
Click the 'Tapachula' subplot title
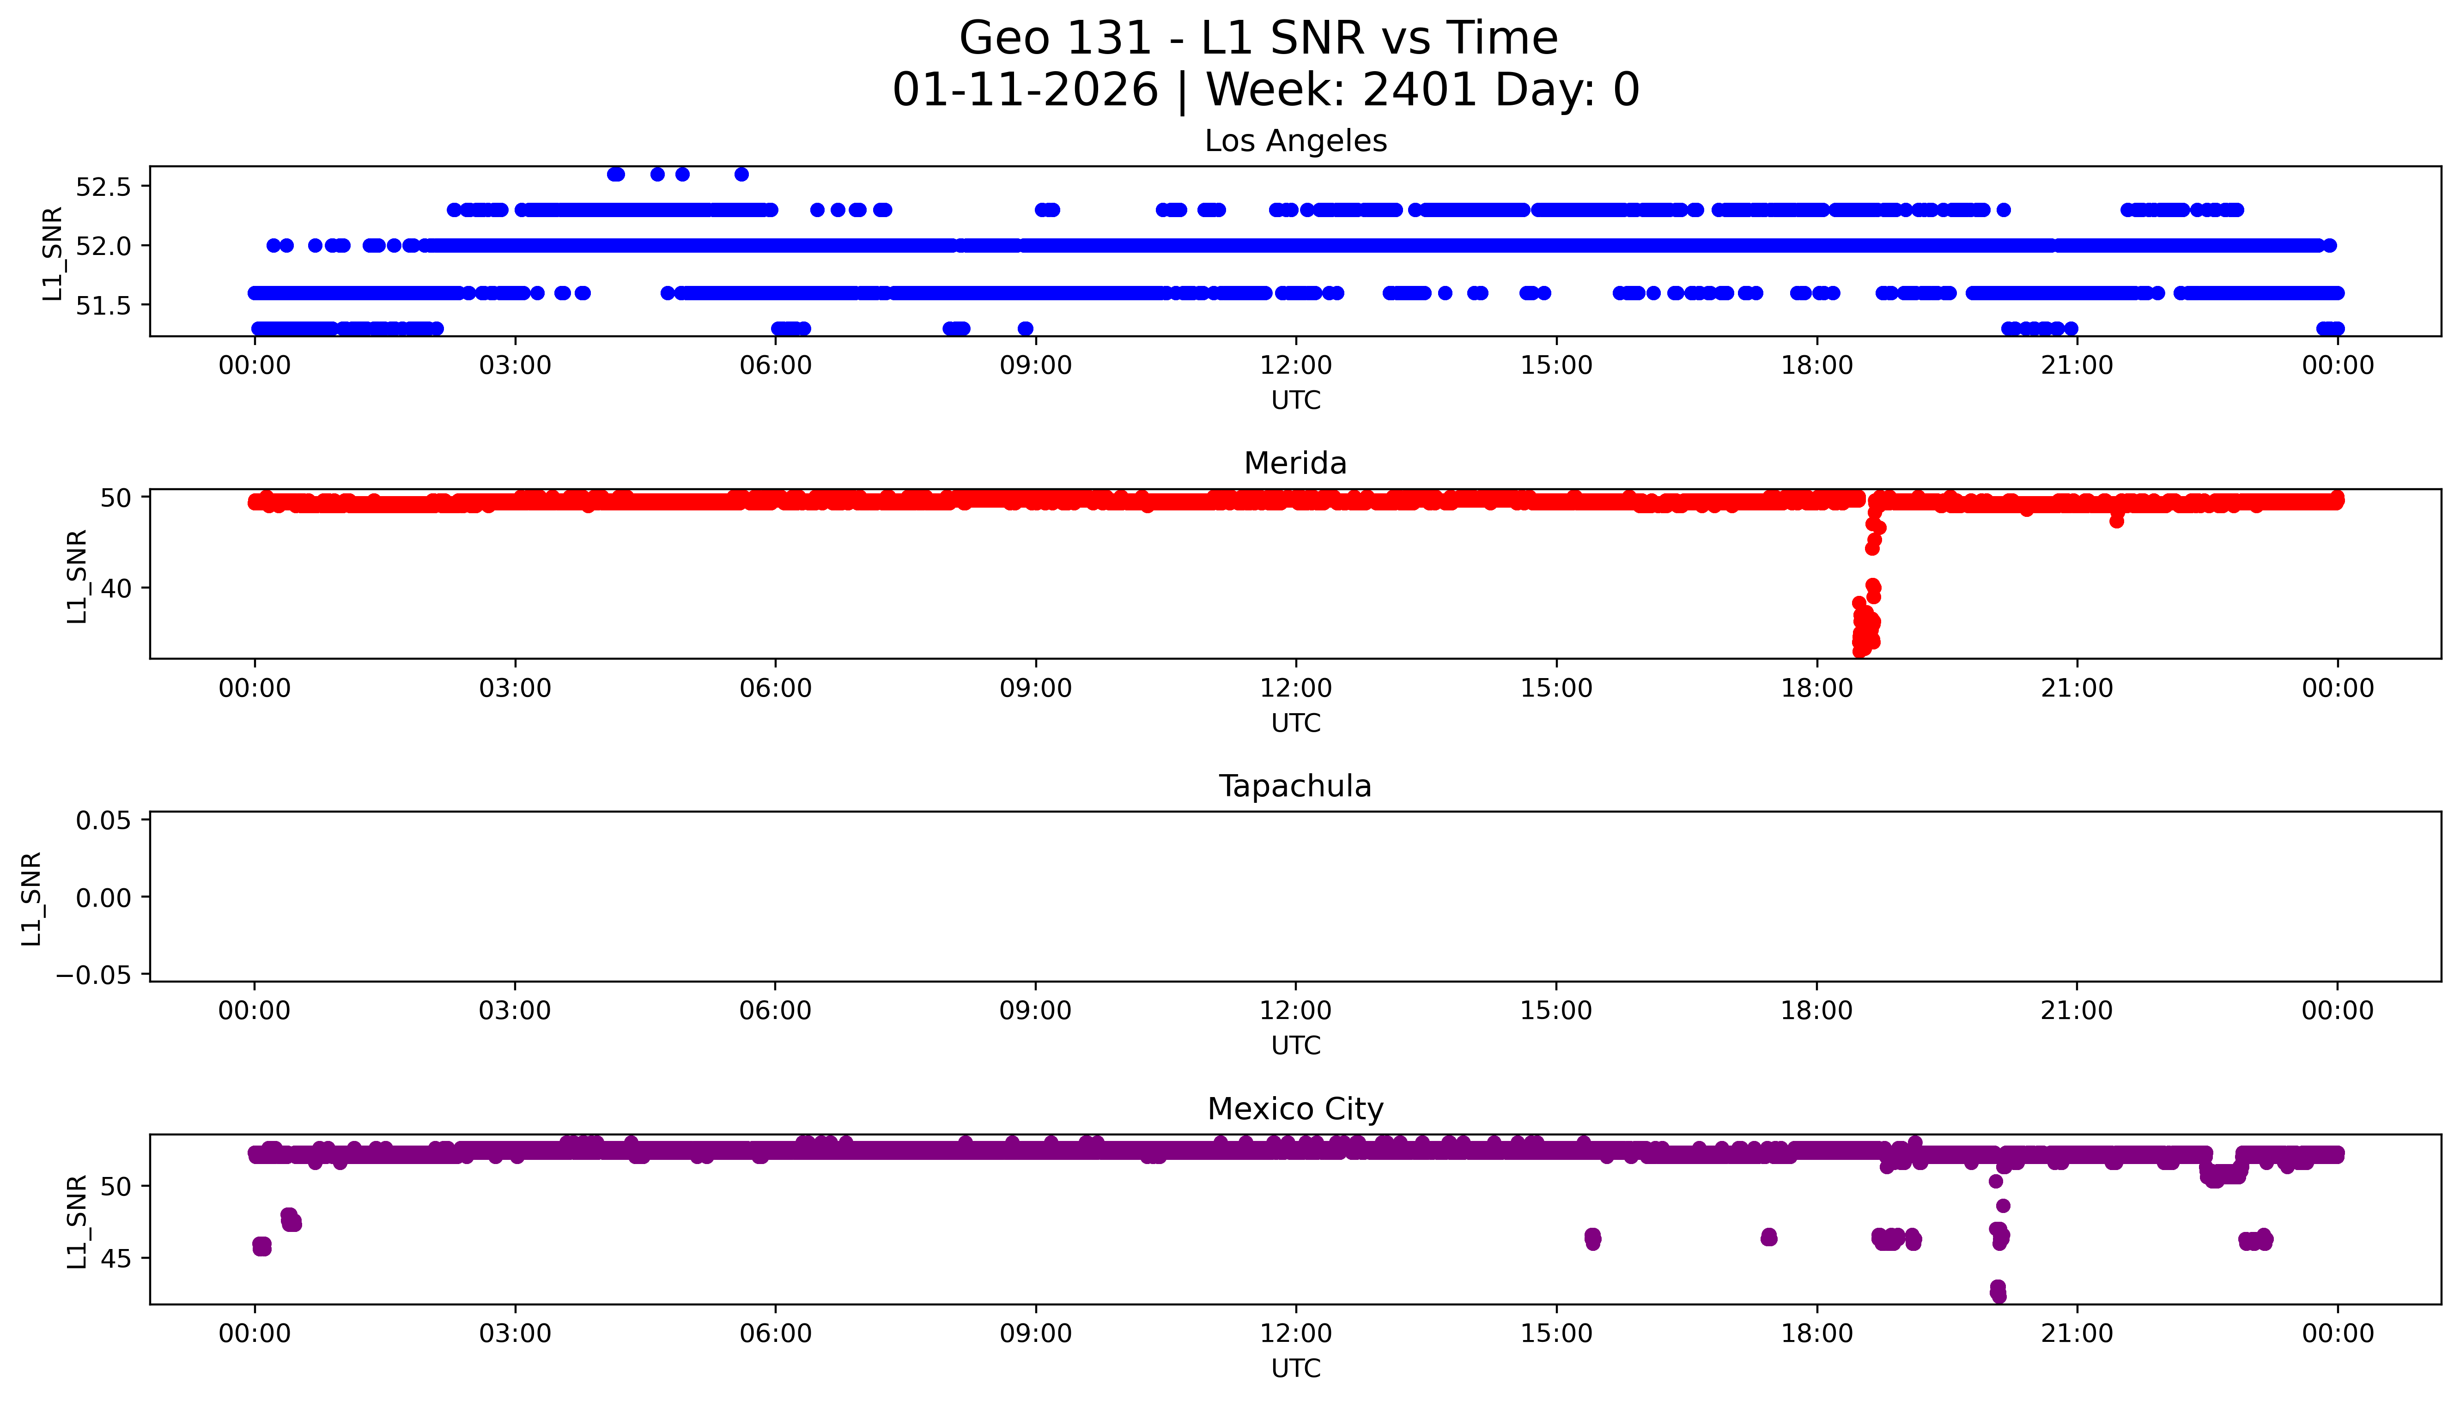[1295, 786]
